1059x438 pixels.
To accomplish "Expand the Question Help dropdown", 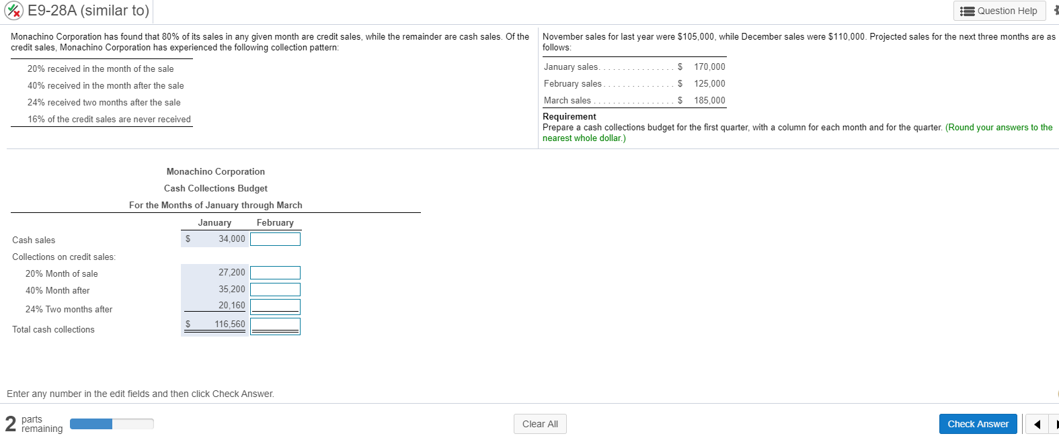I will (999, 11).
